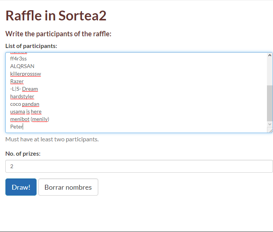Click after Peter in participants list
Screen dimensions: 273x232
[23, 127]
